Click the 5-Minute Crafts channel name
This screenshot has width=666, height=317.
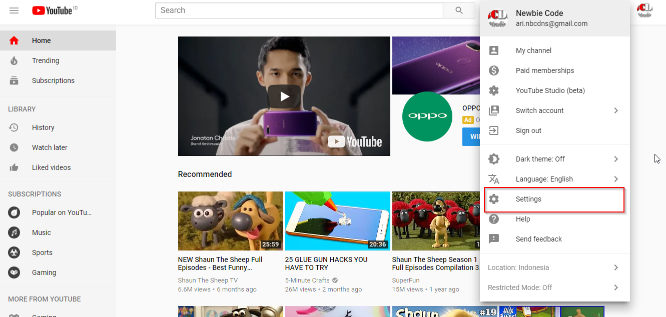coord(307,280)
